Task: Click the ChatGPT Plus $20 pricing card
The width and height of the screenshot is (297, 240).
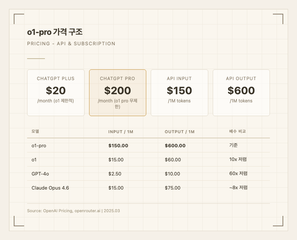Action: pyautogui.click(x=56, y=92)
